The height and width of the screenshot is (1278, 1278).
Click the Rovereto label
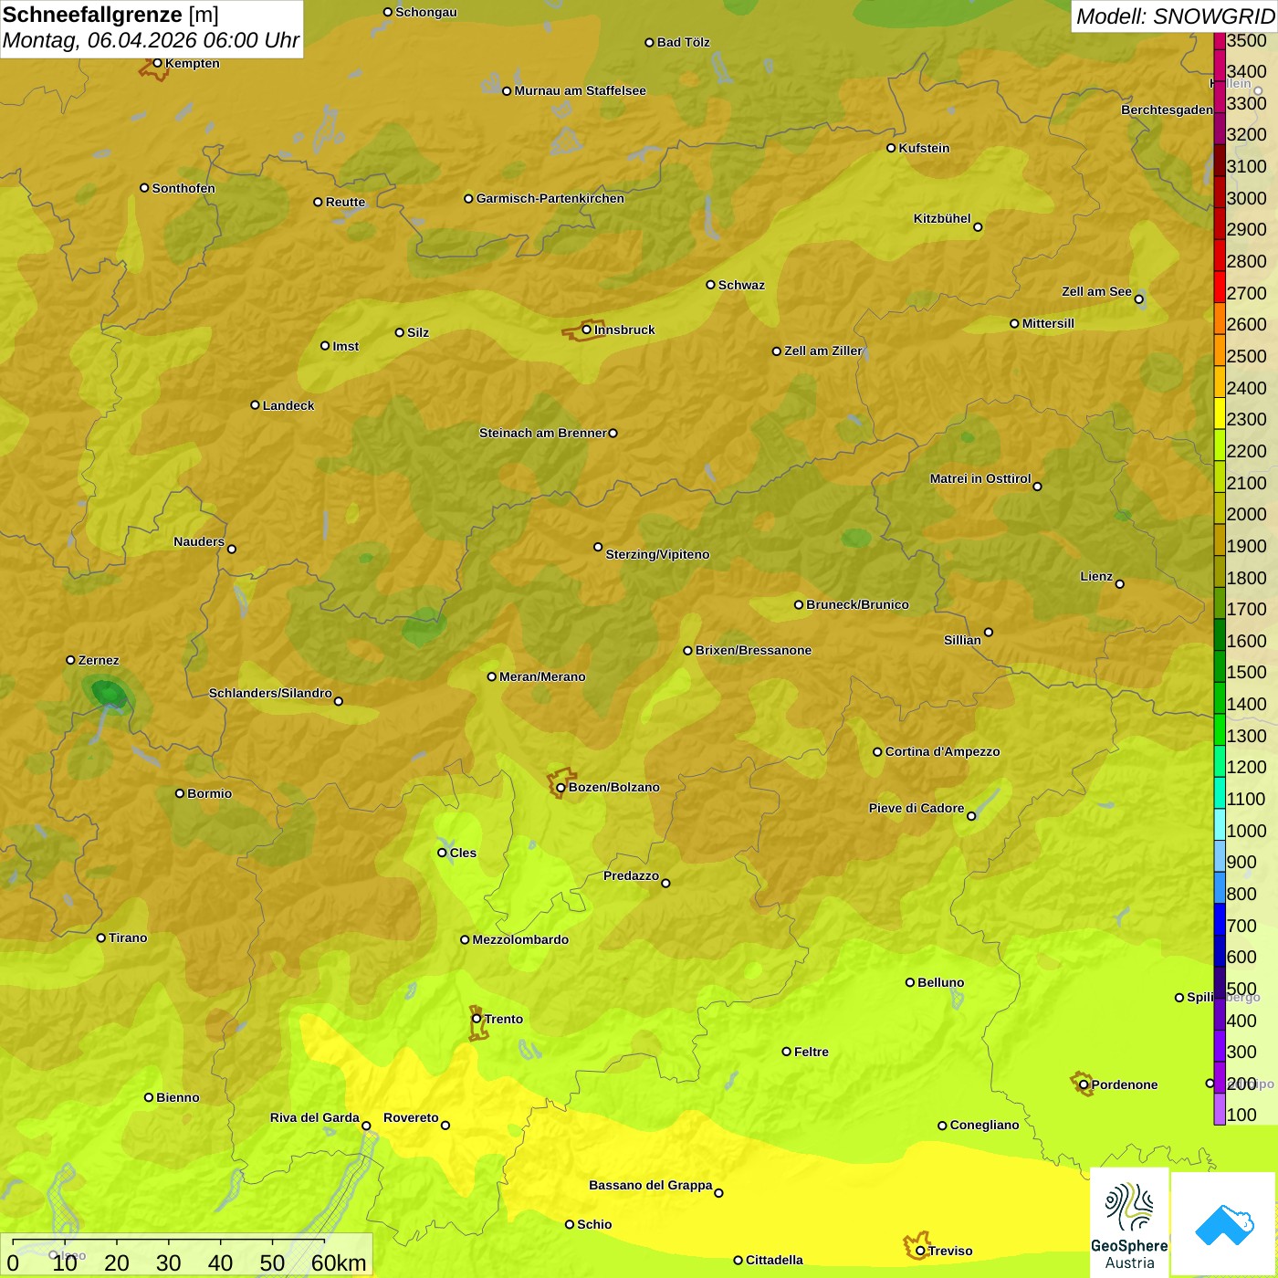411,1117
